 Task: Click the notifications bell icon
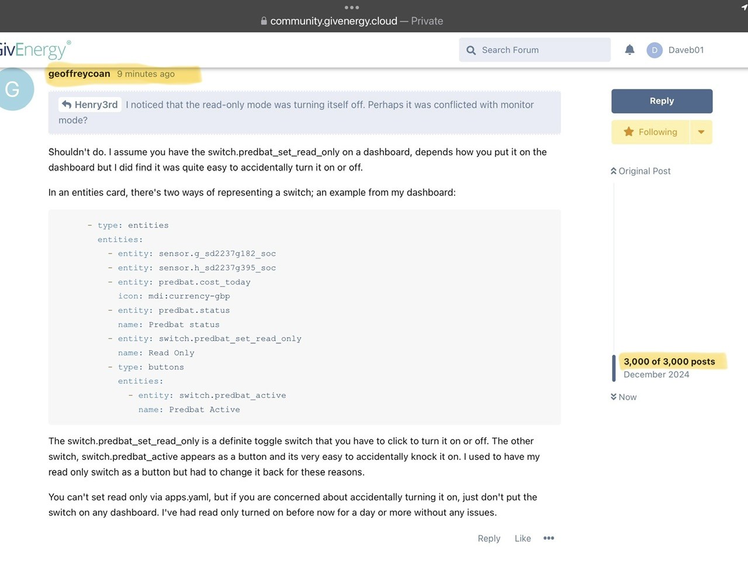tap(629, 50)
